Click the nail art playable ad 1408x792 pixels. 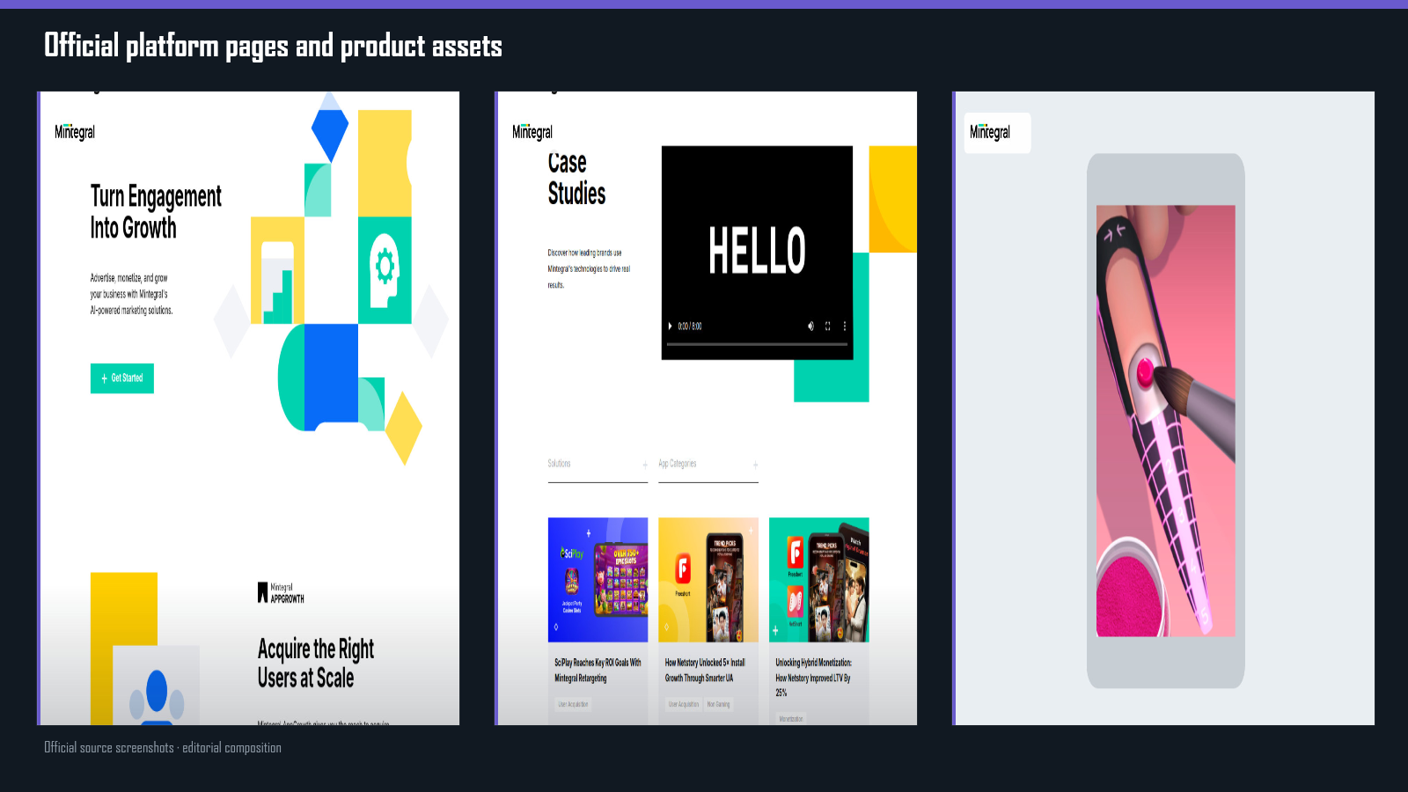coord(1166,421)
